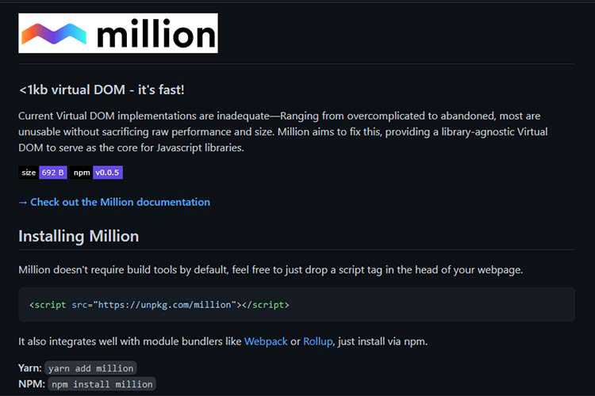Open the Webpack link
Image resolution: width=595 pixels, height=396 pixels.
[x=265, y=341]
